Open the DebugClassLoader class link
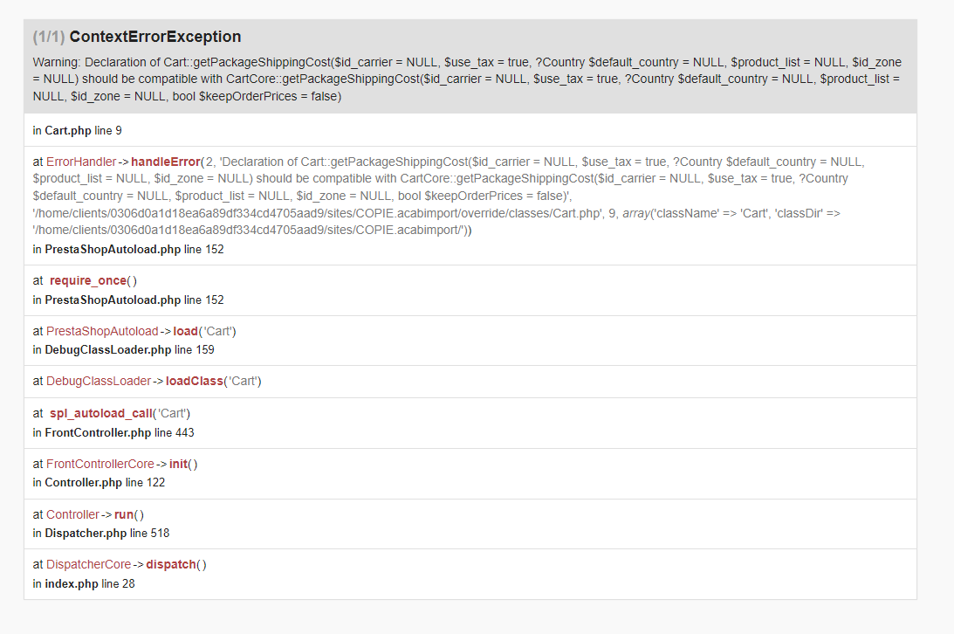954x634 pixels. pyautogui.click(x=99, y=381)
